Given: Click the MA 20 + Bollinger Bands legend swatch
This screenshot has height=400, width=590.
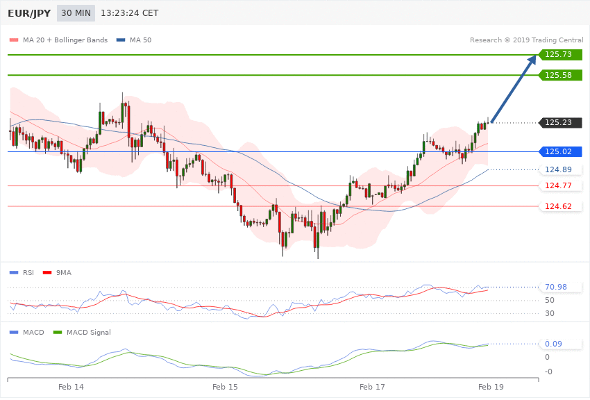Looking at the screenshot, I should click(14, 40).
